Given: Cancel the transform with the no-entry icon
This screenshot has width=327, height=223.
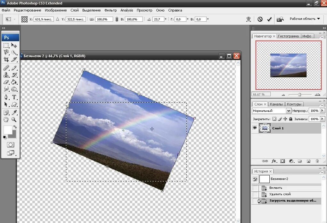Looking at the screenshot, I should pos(260,19).
